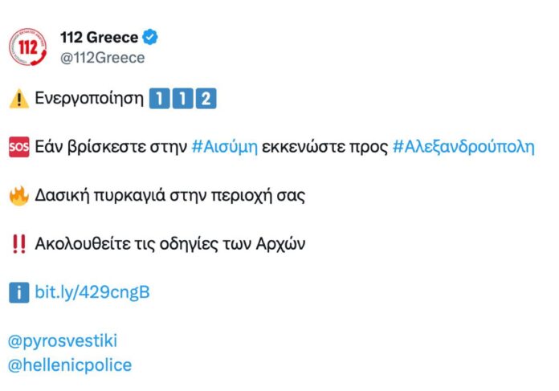559x391 pixels.
Task: Open the @112Greece handle
Action: 103,58
